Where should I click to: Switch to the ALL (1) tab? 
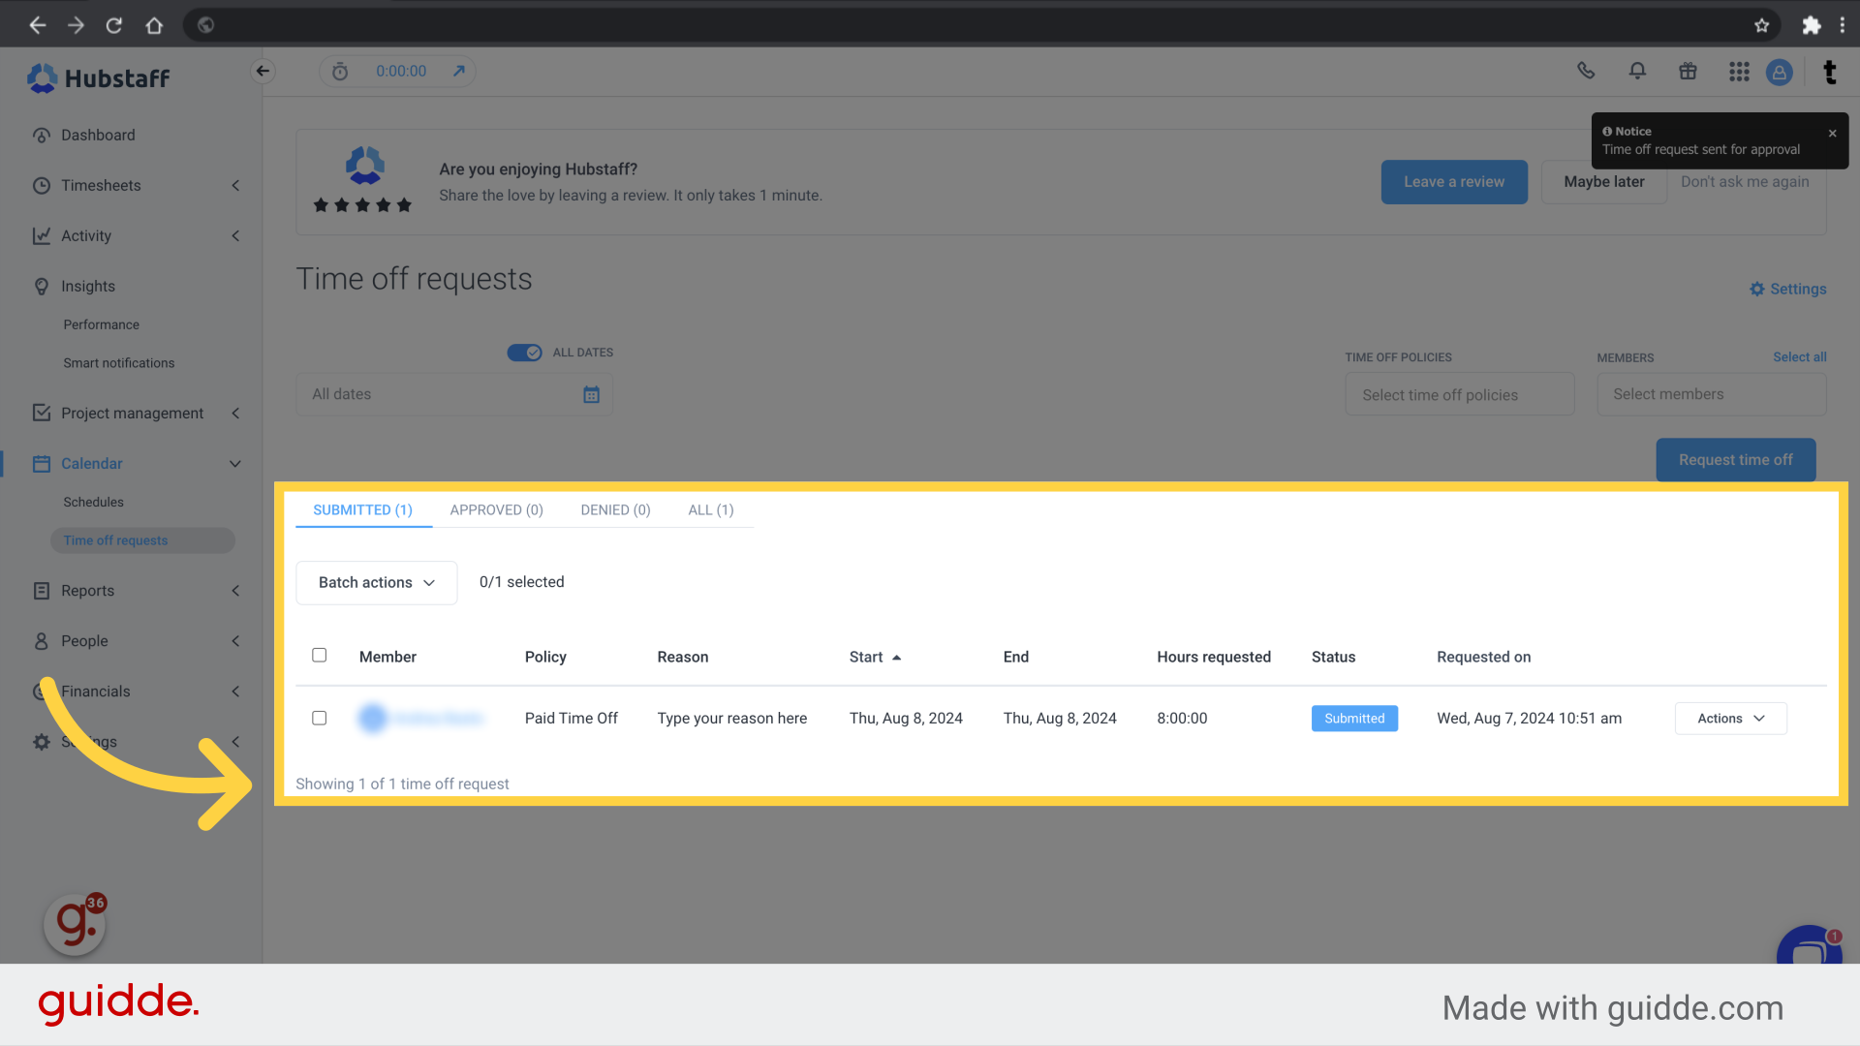tap(710, 509)
